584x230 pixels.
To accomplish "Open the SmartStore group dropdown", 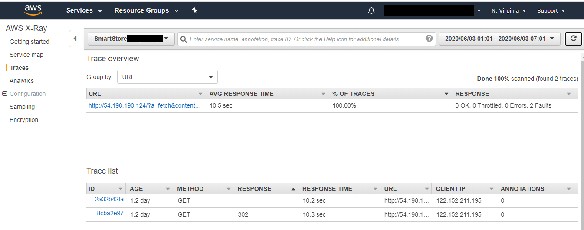I will point(131,39).
